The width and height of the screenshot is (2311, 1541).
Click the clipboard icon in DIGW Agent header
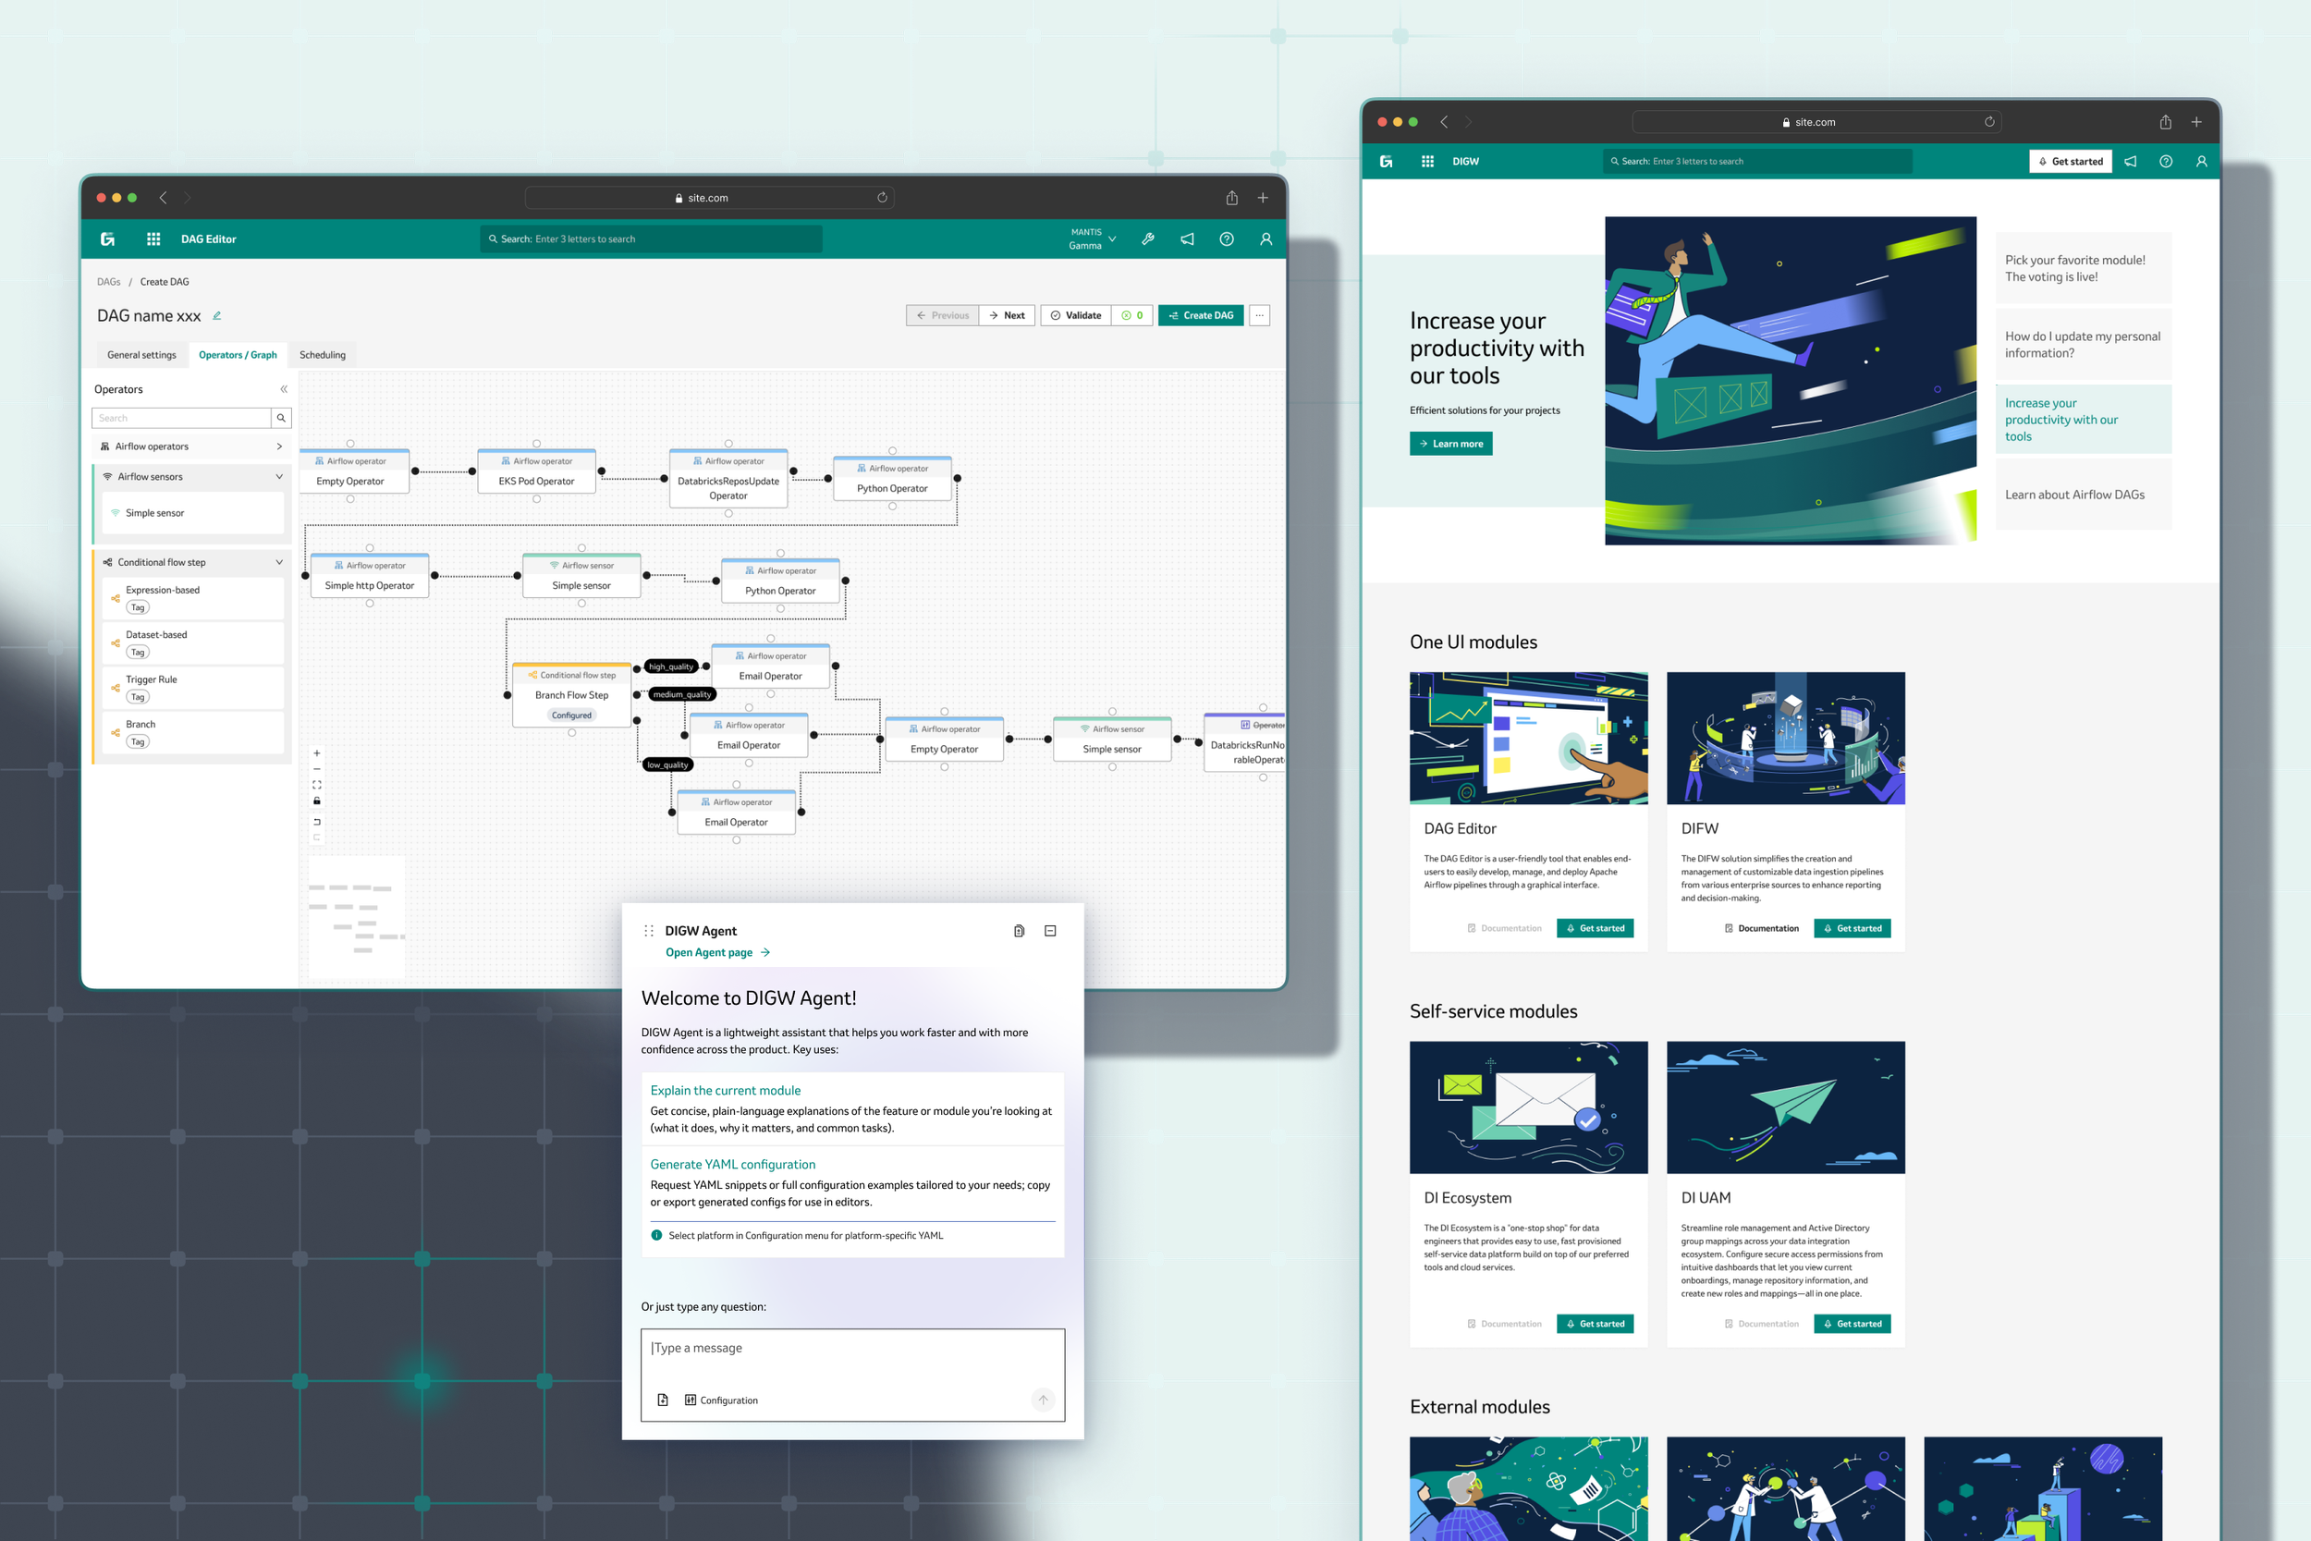[1019, 931]
